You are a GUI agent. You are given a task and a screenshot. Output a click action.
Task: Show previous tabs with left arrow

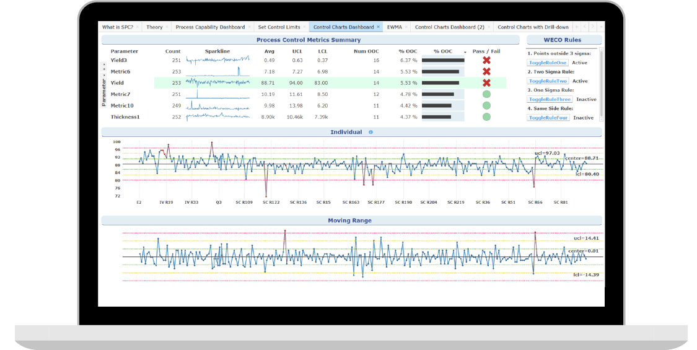click(584, 27)
